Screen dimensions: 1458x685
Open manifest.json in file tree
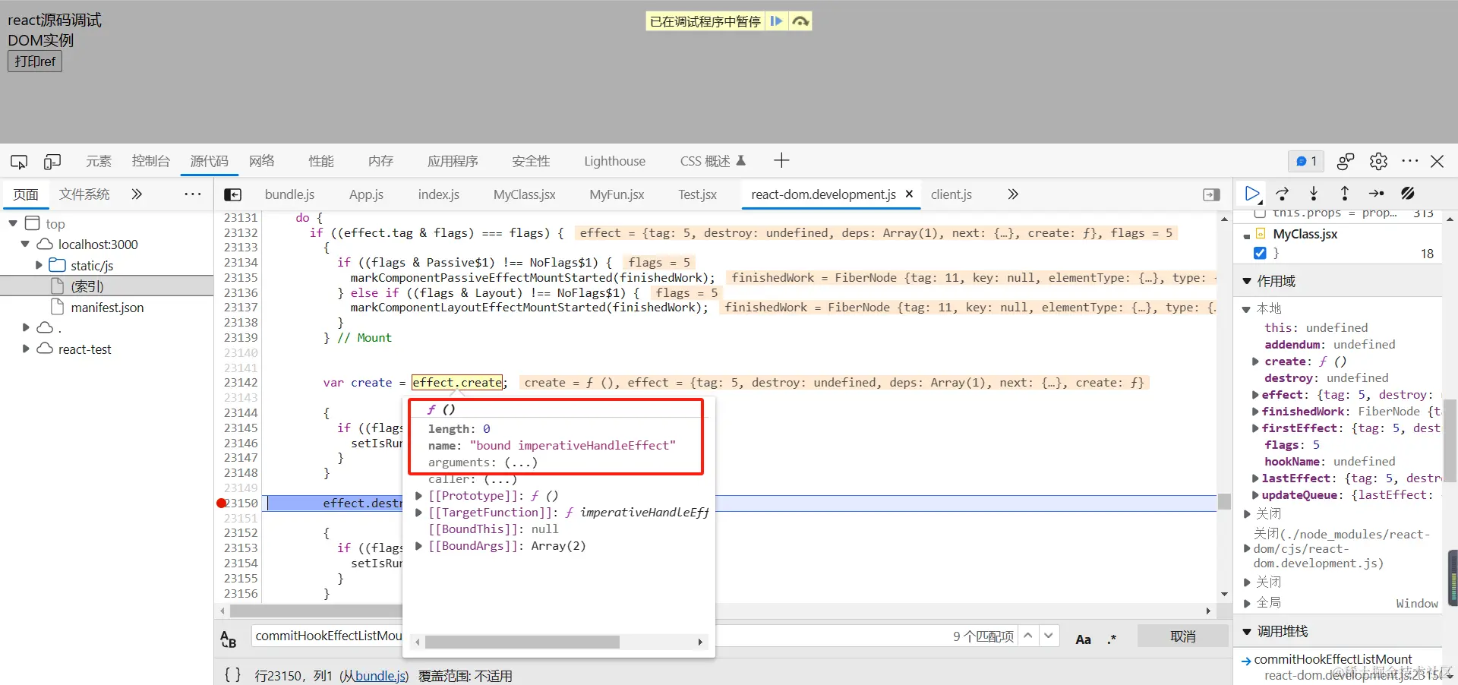tap(107, 308)
